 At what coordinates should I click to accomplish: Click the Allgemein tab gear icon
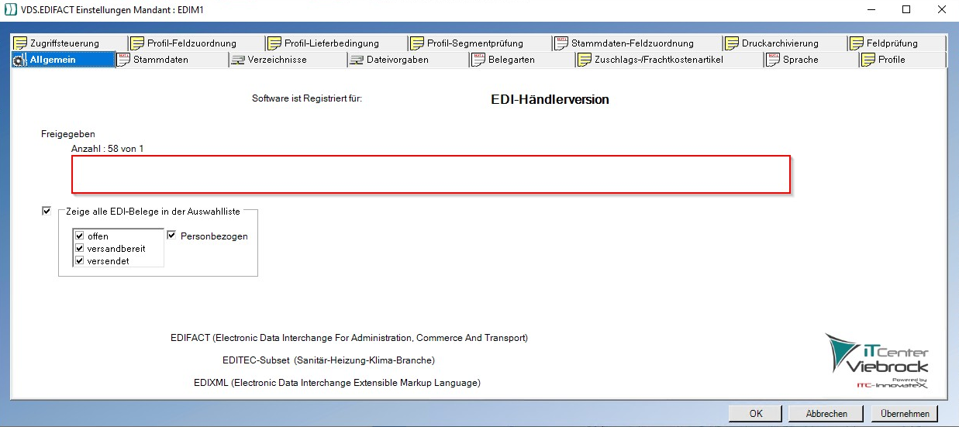[21, 60]
